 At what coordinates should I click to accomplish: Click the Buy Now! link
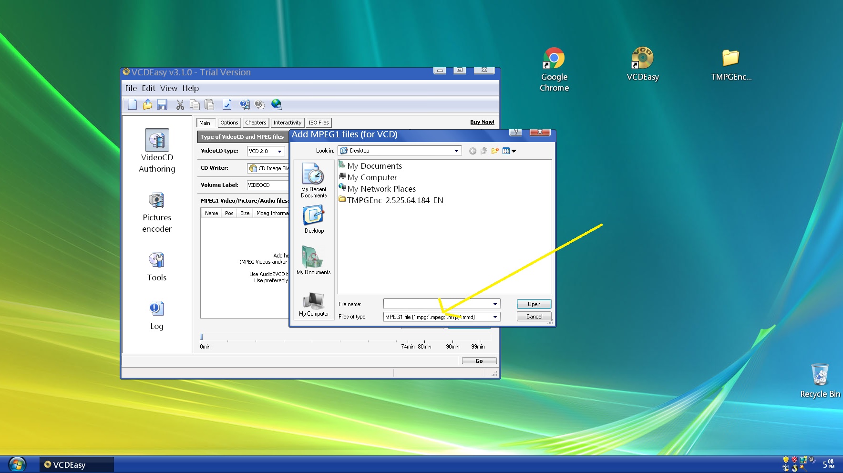(x=482, y=122)
